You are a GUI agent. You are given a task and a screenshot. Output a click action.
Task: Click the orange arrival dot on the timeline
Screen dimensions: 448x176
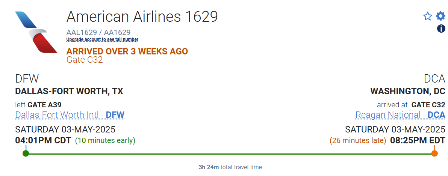click(x=434, y=153)
